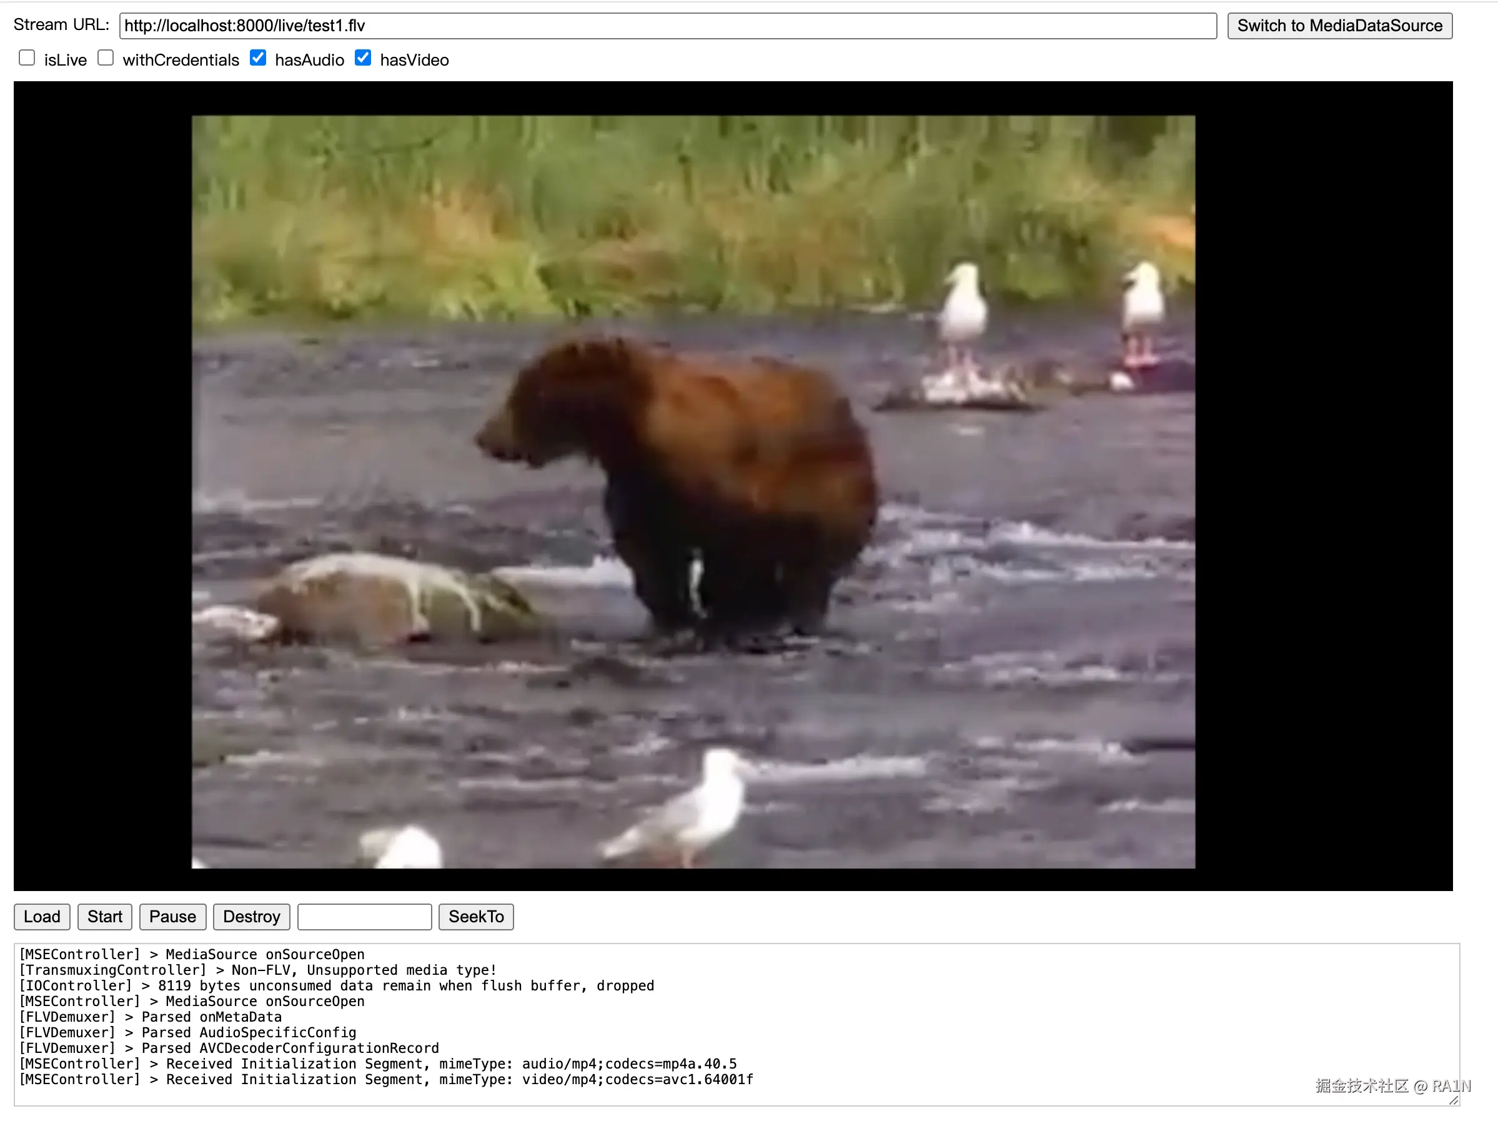This screenshot has width=1498, height=1121.
Task: Hit the Destroy player button
Action: pyautogui.click(x=251, y=917)
